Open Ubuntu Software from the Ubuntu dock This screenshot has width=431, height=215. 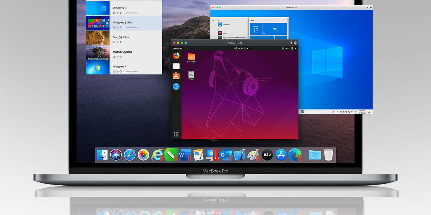point(176,76)
